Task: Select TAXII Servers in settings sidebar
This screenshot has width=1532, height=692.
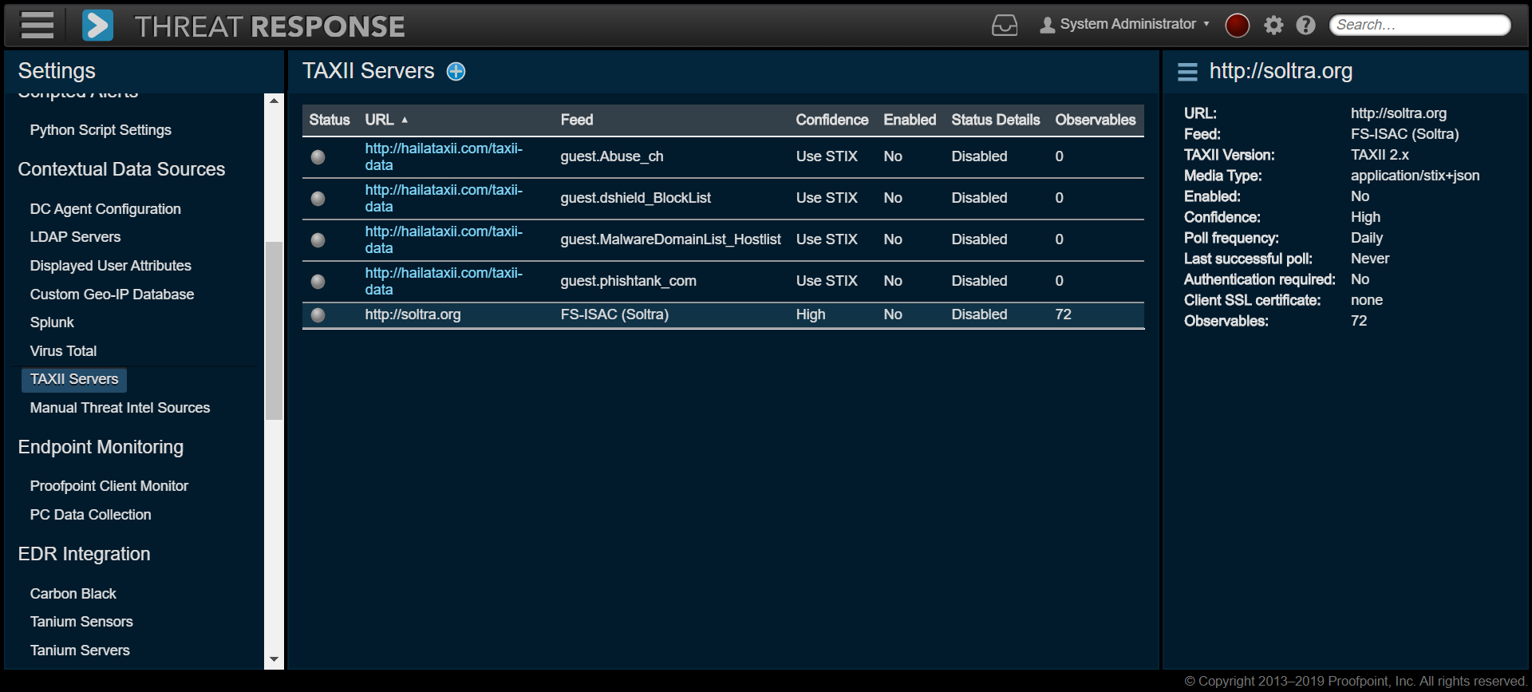Action: coord(74,379)
